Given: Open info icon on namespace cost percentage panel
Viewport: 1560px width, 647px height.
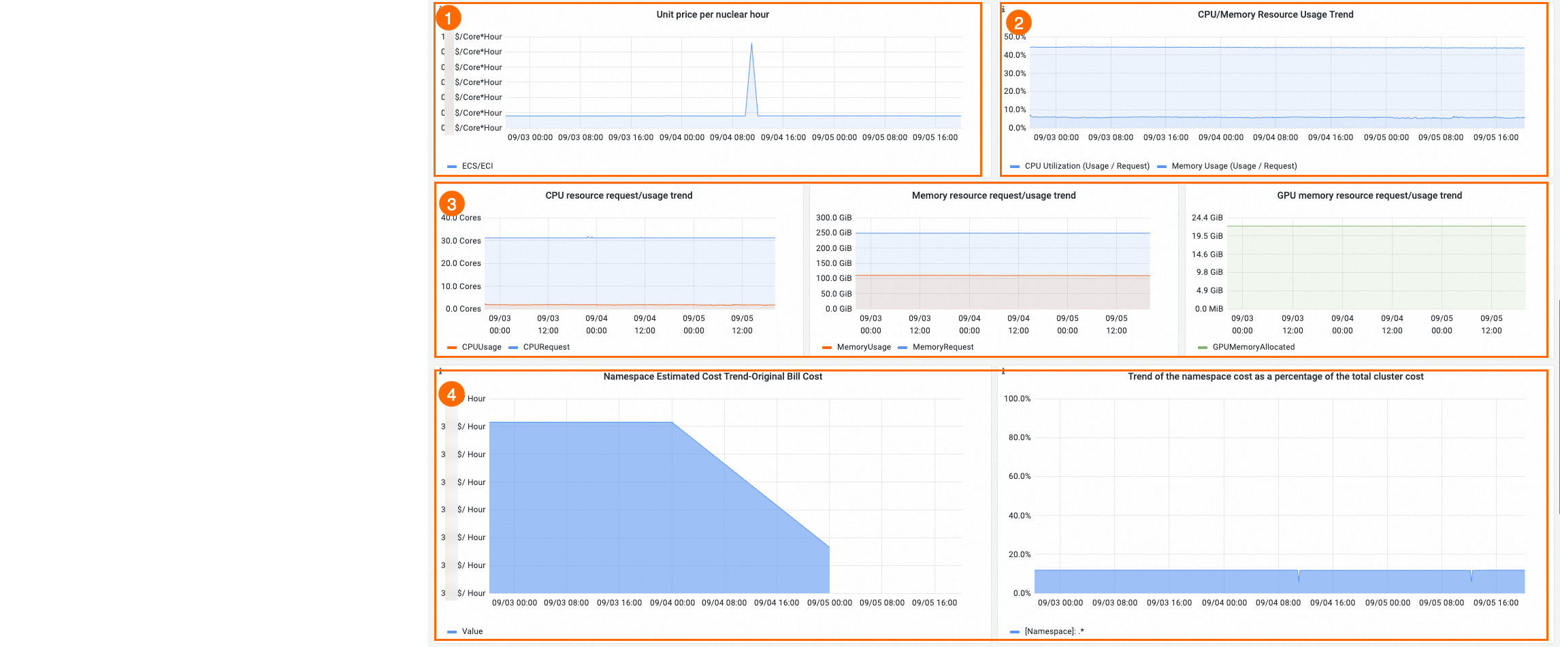Looking at the screenshot, I should tap(1003, 371).
